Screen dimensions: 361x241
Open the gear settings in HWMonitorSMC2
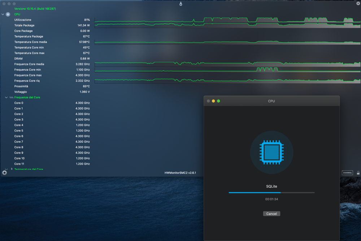4,173
